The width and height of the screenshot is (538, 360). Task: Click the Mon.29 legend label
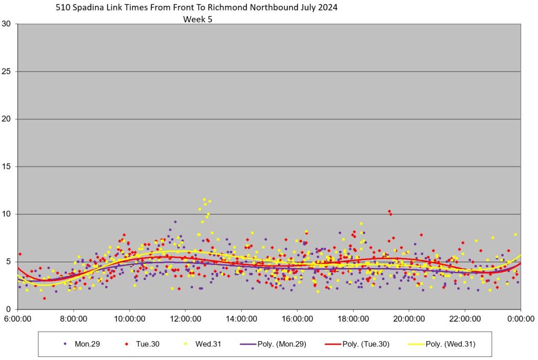click(88, 344)
